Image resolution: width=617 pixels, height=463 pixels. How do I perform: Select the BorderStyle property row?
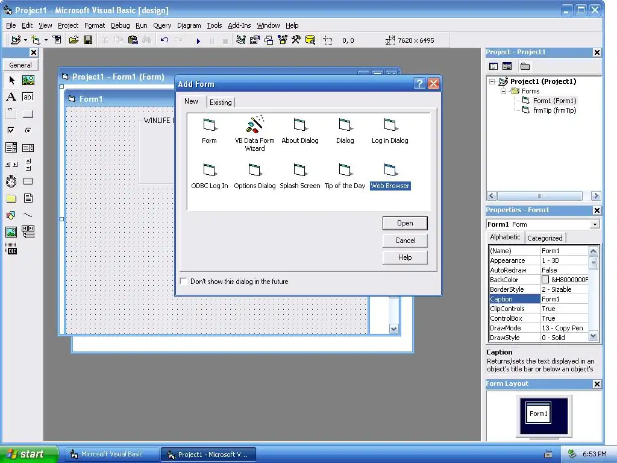point(539,289)
